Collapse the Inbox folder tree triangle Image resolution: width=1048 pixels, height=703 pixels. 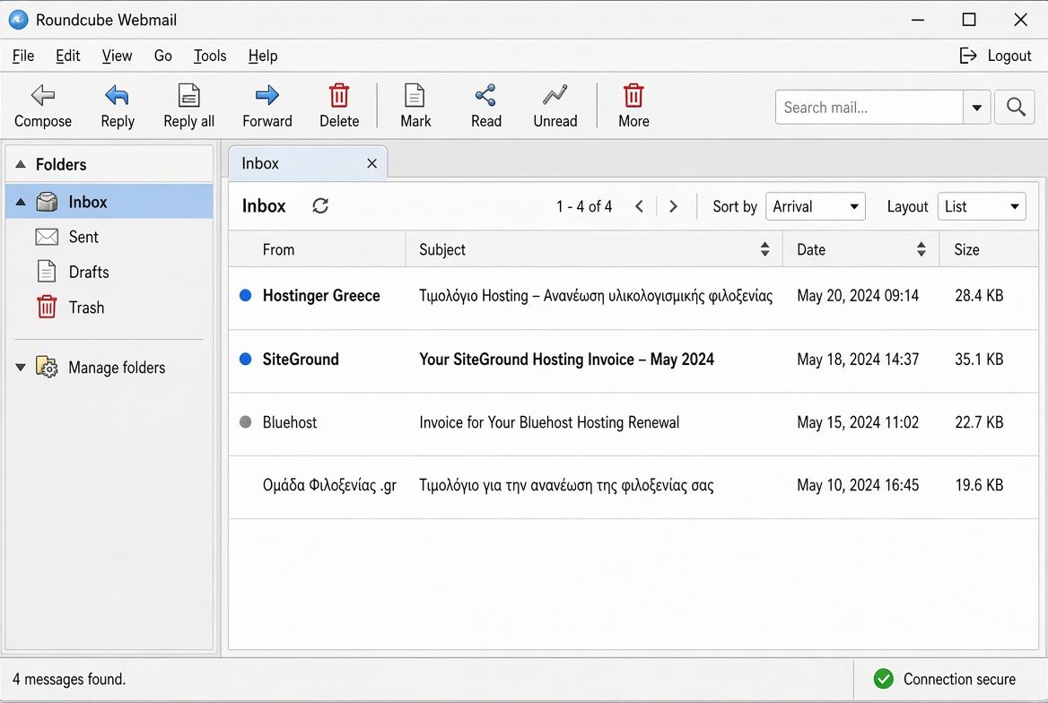21,202
